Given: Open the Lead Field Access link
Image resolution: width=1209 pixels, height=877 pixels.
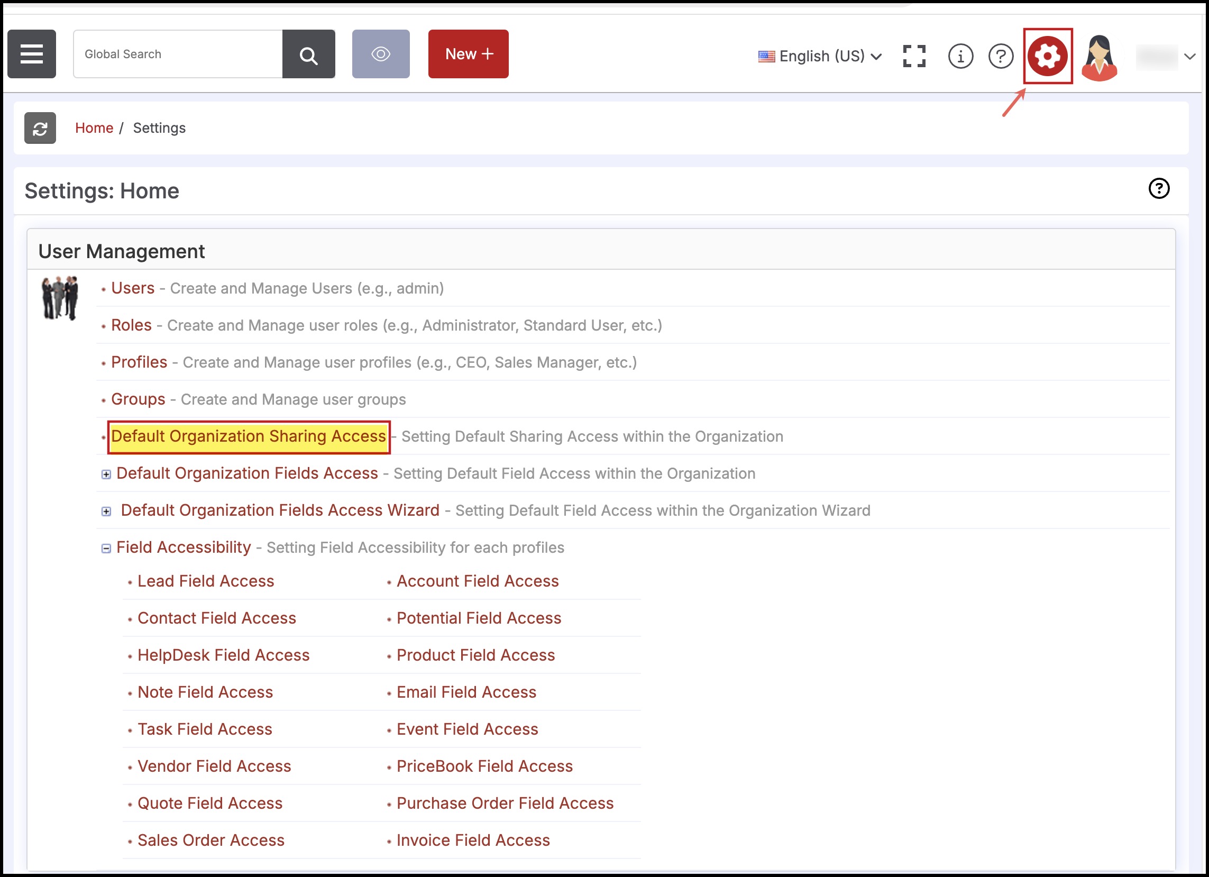Looking at the screenshot, I should pos(205,581).
